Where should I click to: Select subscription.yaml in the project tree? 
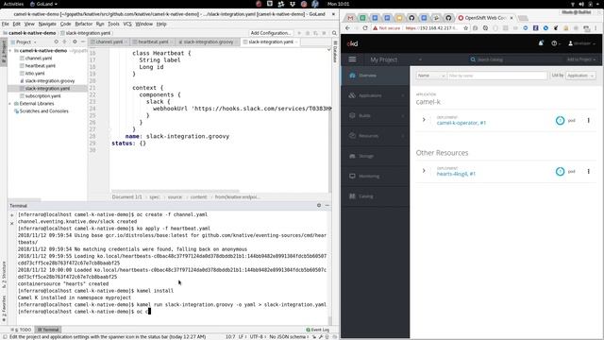click(x=42, y=96)
